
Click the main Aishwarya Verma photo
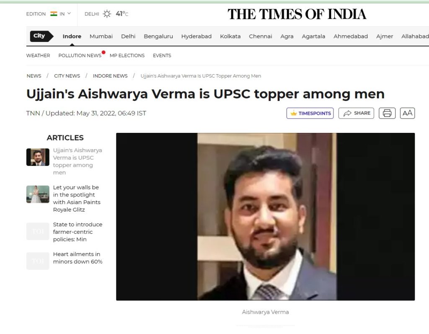click(x=265, y=217)
